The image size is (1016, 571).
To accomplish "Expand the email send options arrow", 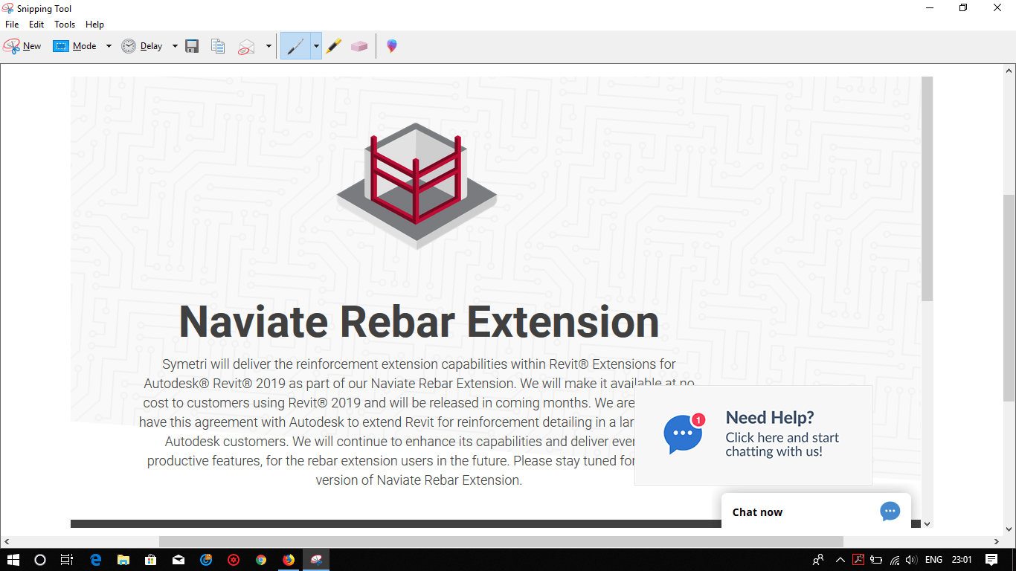I will pos(269,45).
